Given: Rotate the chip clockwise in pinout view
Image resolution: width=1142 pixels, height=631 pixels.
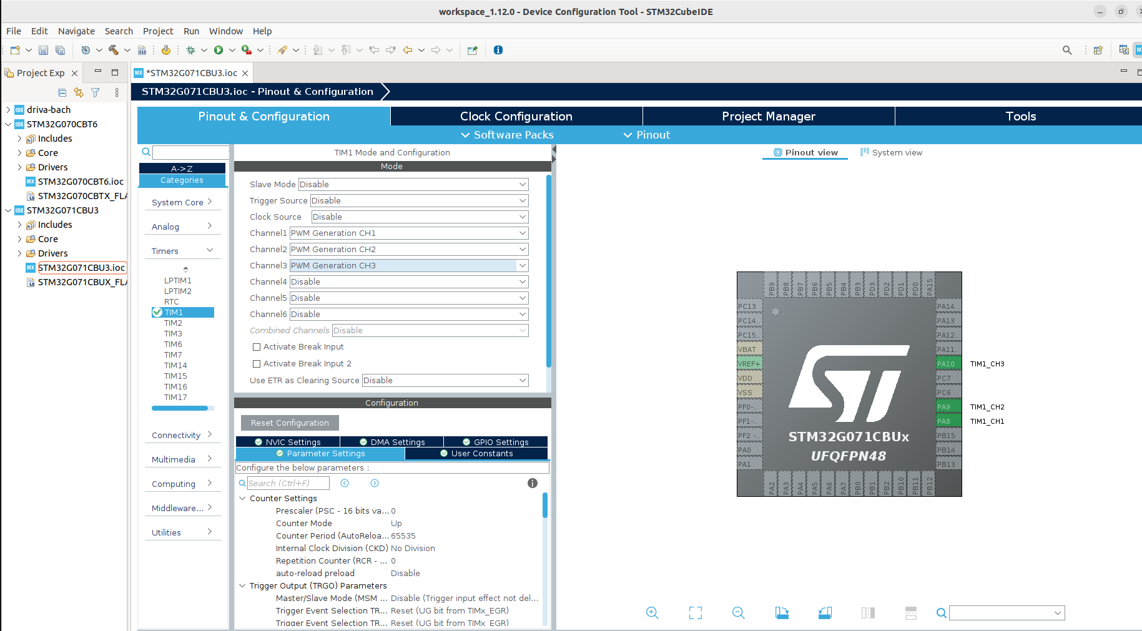Looking at the screenshot, I should pyautogui.click(x=782, y=613).
